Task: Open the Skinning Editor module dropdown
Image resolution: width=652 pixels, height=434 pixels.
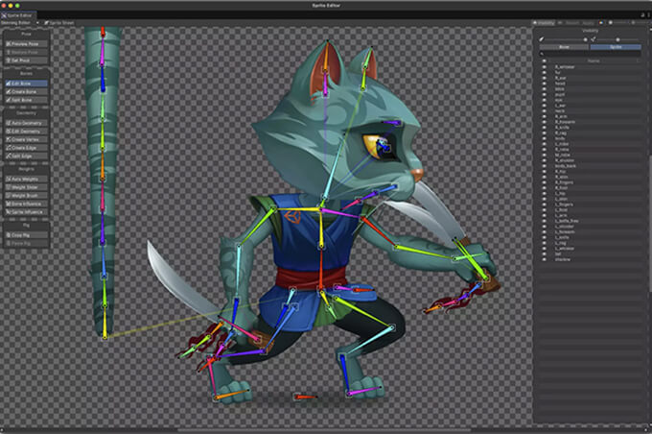Action: point(19,21)
